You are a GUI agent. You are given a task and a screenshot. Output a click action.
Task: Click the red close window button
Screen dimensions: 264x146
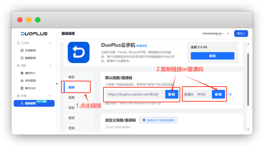(20, 20)
